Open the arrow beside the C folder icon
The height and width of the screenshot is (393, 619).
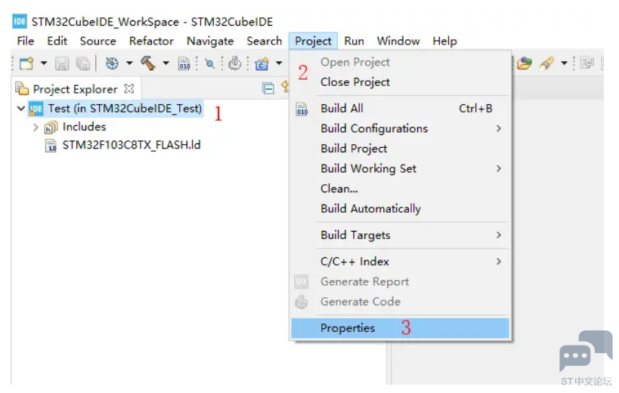pyautogui.click(x=279, y=63)
